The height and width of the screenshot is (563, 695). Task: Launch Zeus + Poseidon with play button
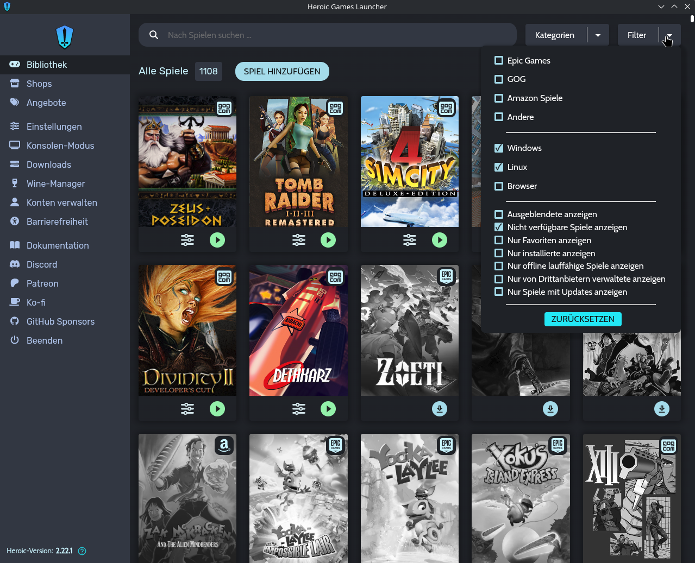pos(217,240)
